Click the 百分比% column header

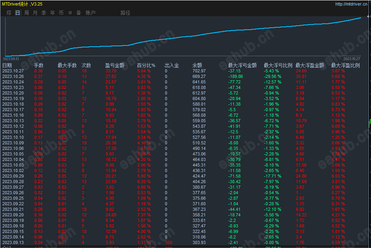point(146,65)
